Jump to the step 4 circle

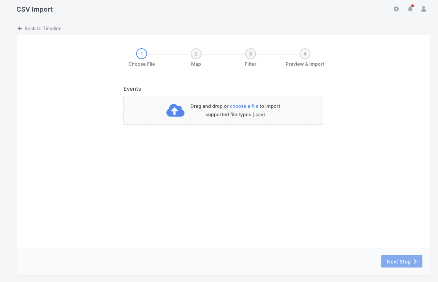tap(305, 54)
